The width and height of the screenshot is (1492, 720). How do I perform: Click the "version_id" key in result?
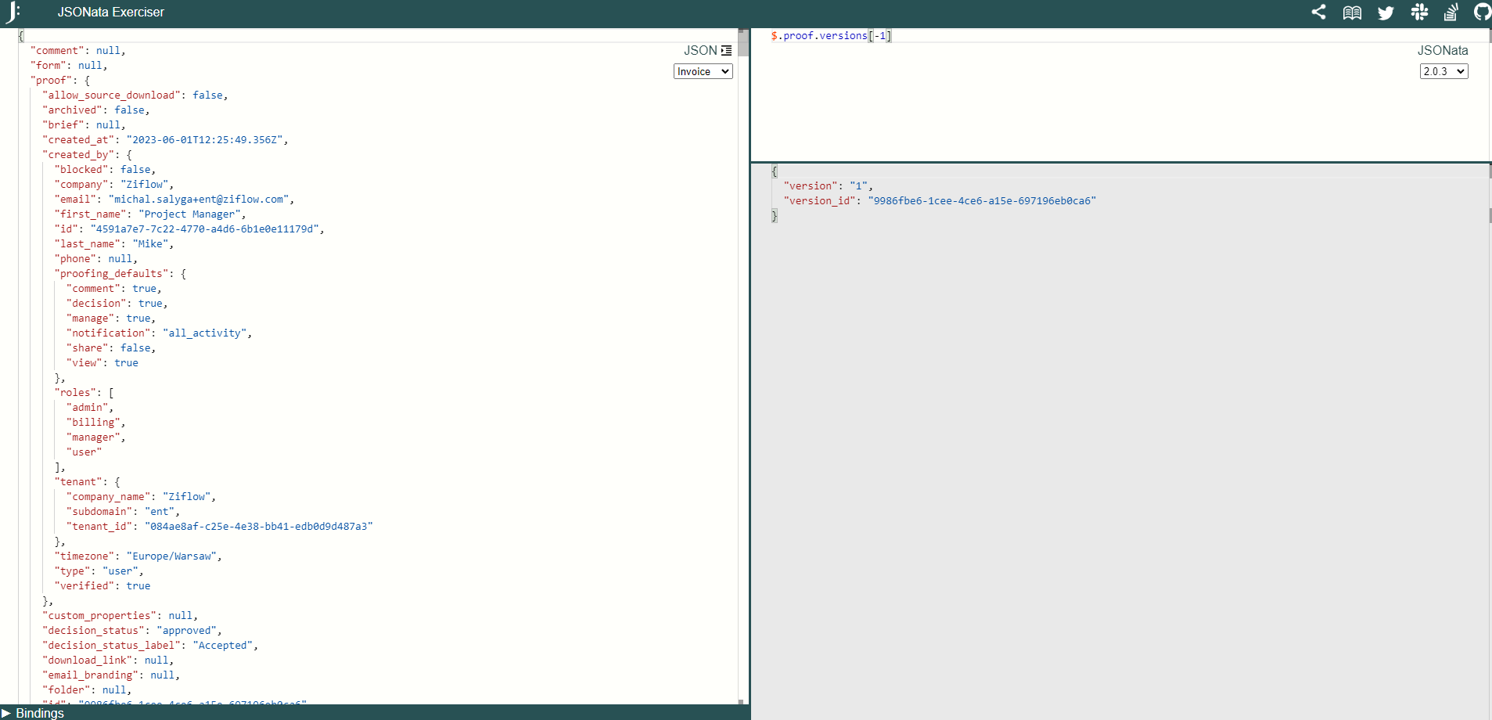[x=820, y=201]
